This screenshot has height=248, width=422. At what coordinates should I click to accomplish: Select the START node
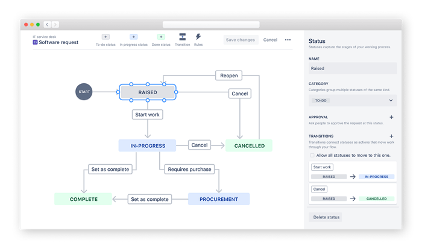[x=84, y=92]
